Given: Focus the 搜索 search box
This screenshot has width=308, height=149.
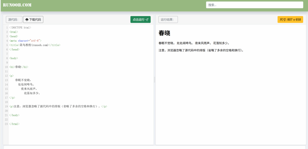Looking at the screenshot, I should tap(254, 5).
